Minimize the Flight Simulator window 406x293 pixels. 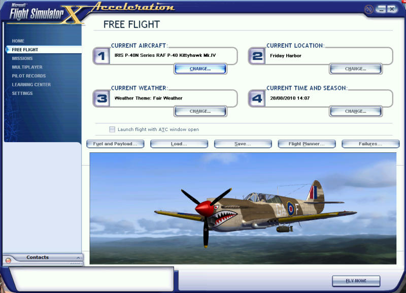point(381,9)
